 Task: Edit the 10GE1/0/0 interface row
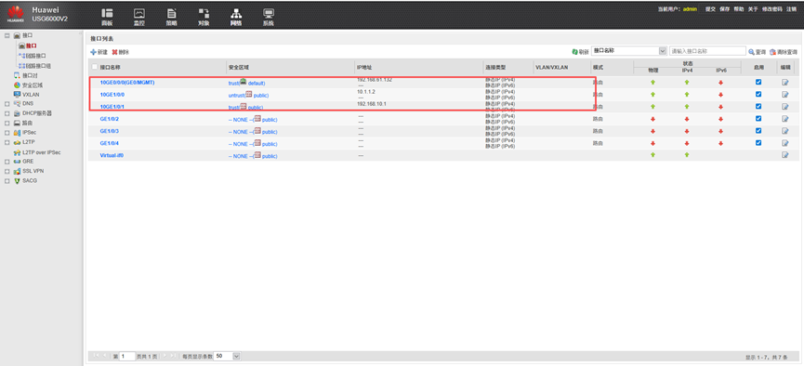click(785, 95)
